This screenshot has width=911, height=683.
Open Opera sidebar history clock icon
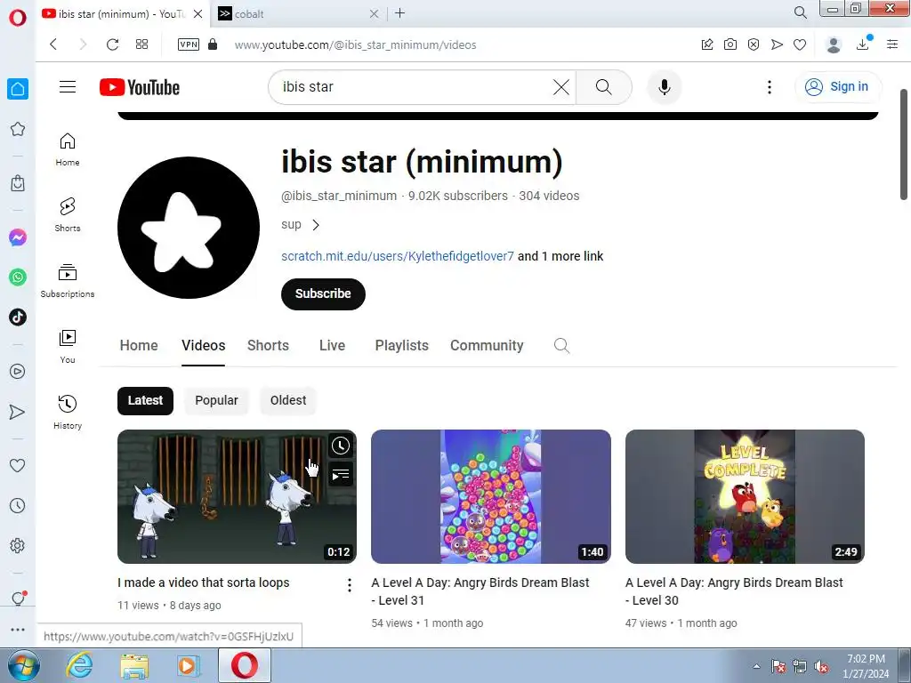tap(18, 505)
